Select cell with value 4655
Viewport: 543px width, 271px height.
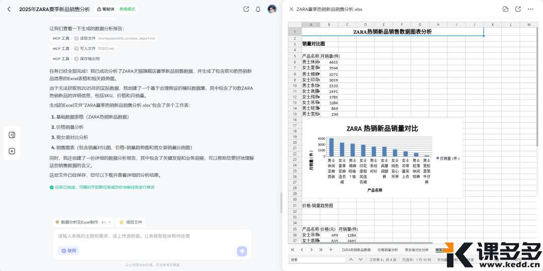pyautogui.click(x=329, y=62)
